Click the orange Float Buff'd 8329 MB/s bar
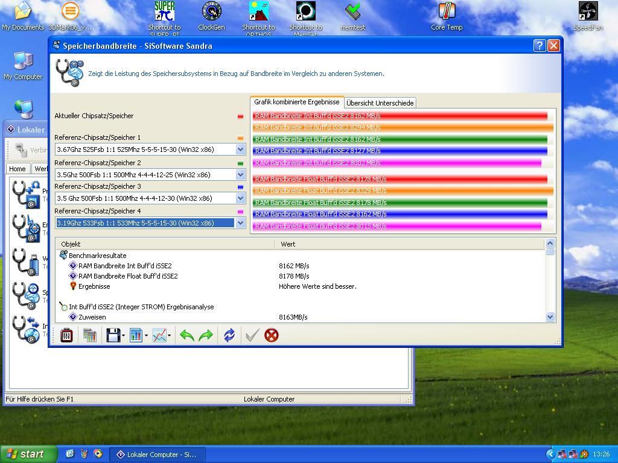The height and width of the screenshot is (463, 618). click(x=403, y=191)
